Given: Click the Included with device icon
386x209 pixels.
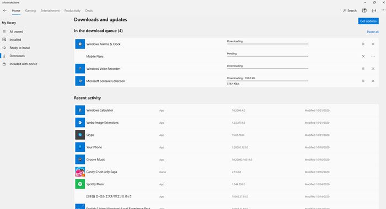Looking at the screenshot, I should pyautogui.click(x=4, y=64).
